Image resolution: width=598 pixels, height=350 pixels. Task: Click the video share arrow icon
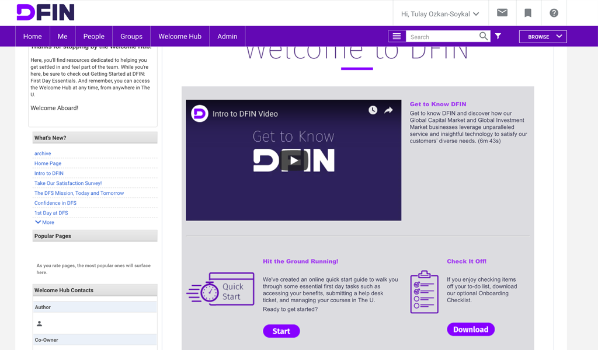pyautogui.click(x=388, y=110)
